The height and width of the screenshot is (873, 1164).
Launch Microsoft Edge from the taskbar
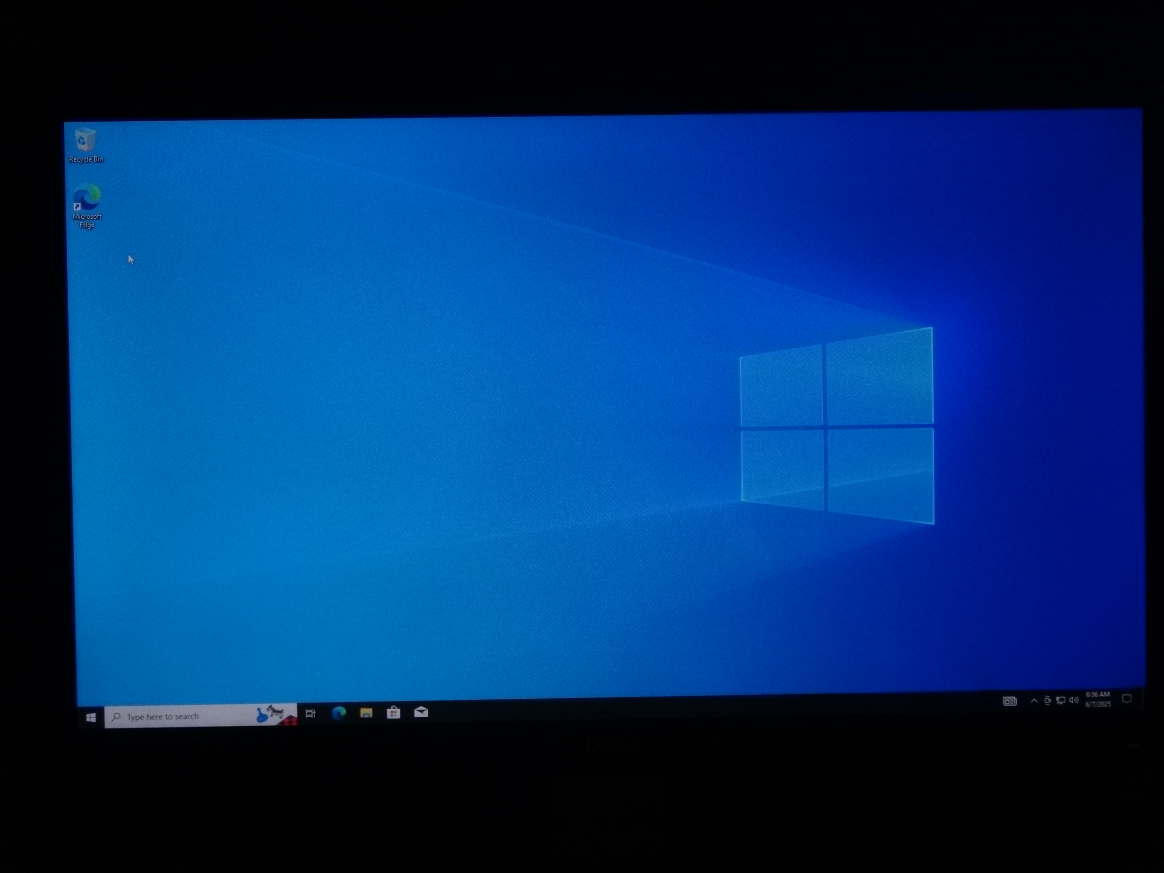point(339,713)
